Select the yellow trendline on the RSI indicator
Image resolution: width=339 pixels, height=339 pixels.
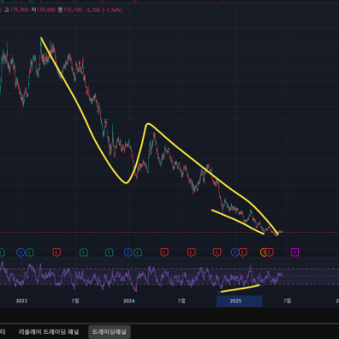[x=240, y=289]
